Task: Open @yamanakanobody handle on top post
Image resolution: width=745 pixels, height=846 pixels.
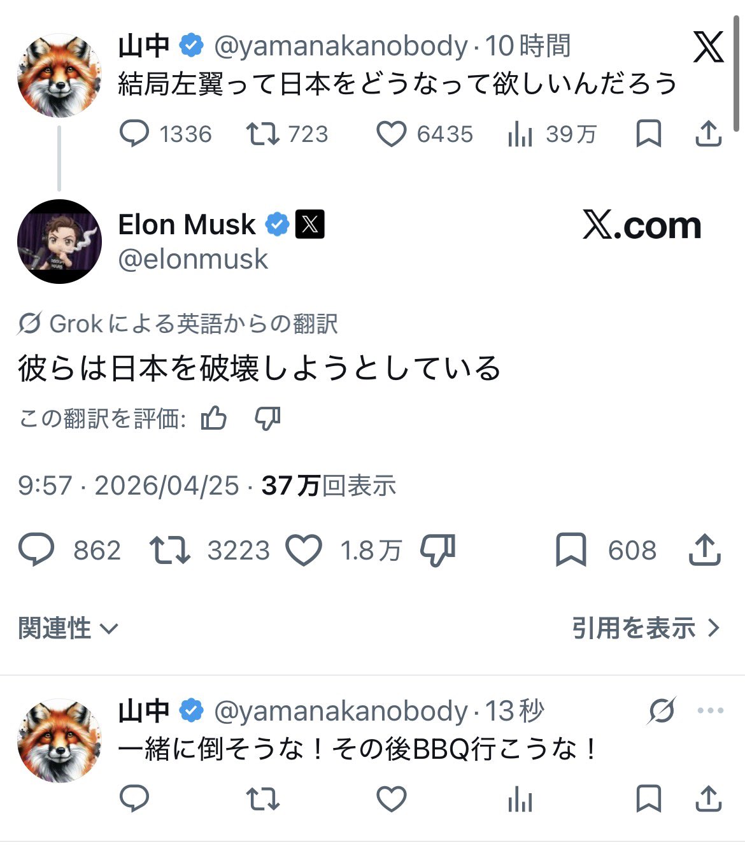Action: click(341, 46)
